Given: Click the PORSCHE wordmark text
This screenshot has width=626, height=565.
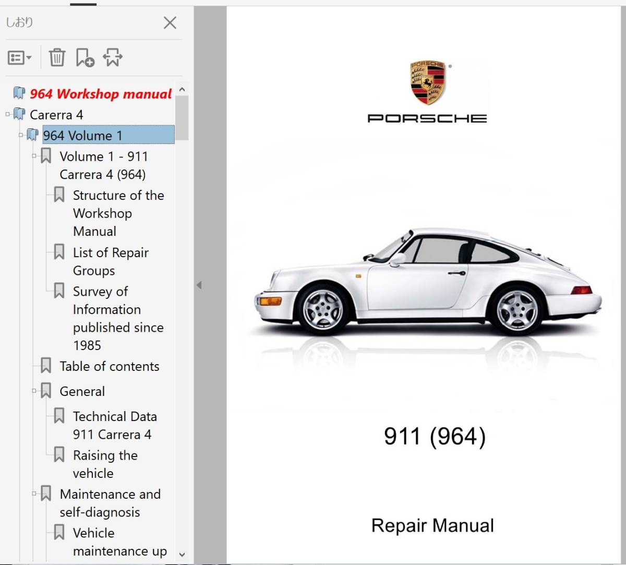Looking at the screenshot, I should click(x=427, y=118).
